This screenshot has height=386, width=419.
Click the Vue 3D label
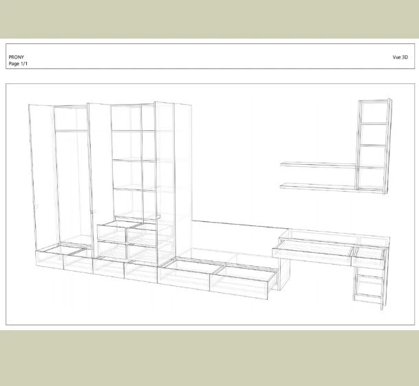tap(400, 57)
